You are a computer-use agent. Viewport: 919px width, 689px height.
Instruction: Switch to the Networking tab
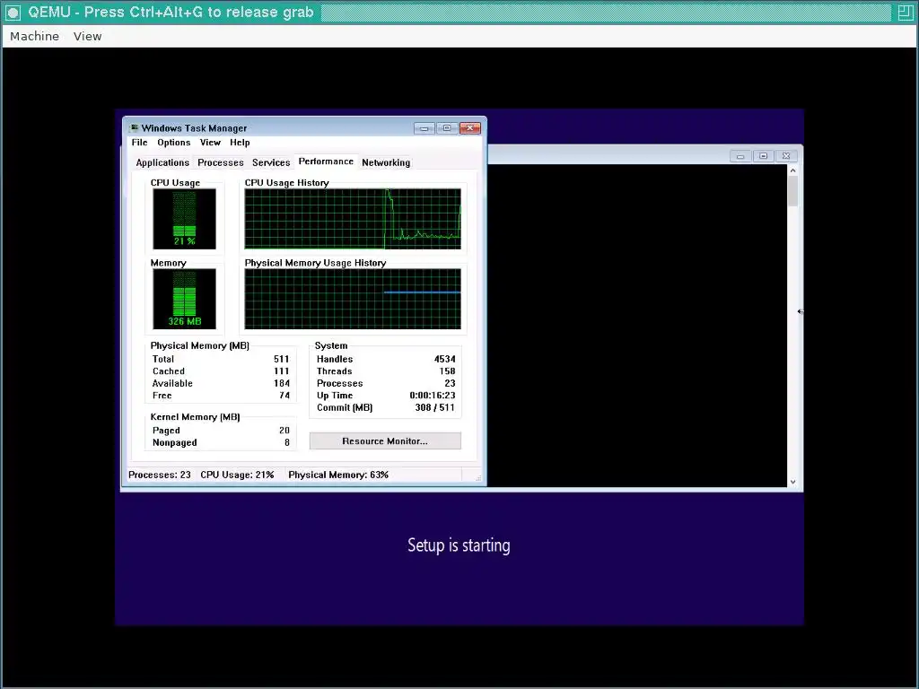[386, 162]
